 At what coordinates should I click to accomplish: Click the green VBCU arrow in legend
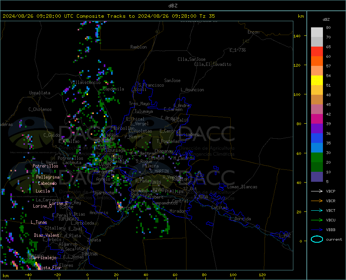pos(317,220)
